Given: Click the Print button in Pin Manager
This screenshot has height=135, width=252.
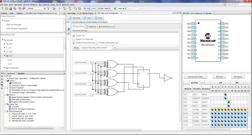Looking at the screenshot, I should pyautogui.click(x=219, y=77).
